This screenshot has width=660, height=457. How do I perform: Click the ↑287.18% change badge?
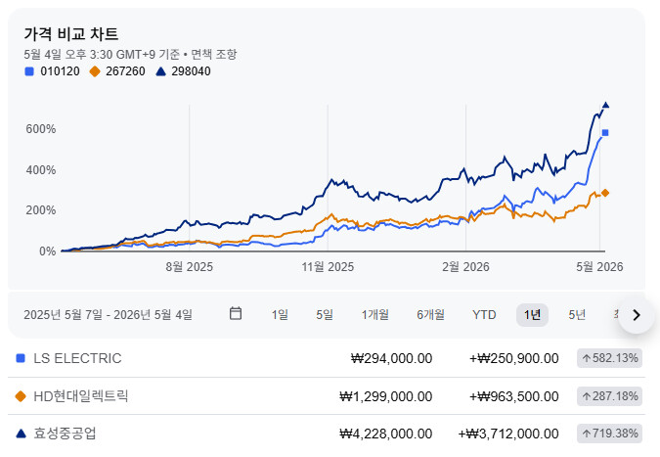pos(609,396)
